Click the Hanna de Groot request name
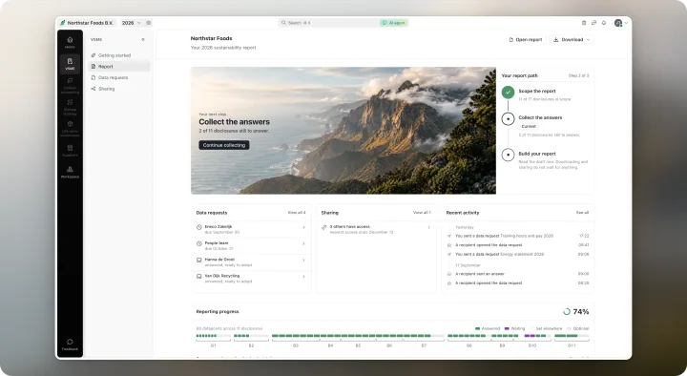Image resolution: width=687 pixels, height=376 pixels. pos(219,260)
